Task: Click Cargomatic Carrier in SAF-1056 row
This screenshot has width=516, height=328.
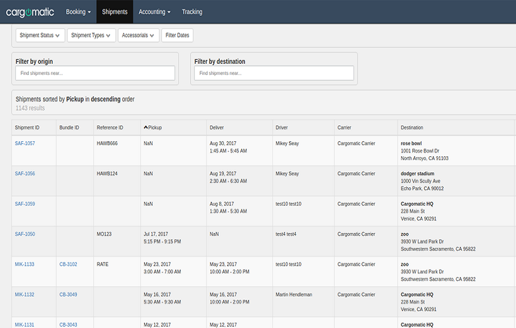Action: point(356,174)
